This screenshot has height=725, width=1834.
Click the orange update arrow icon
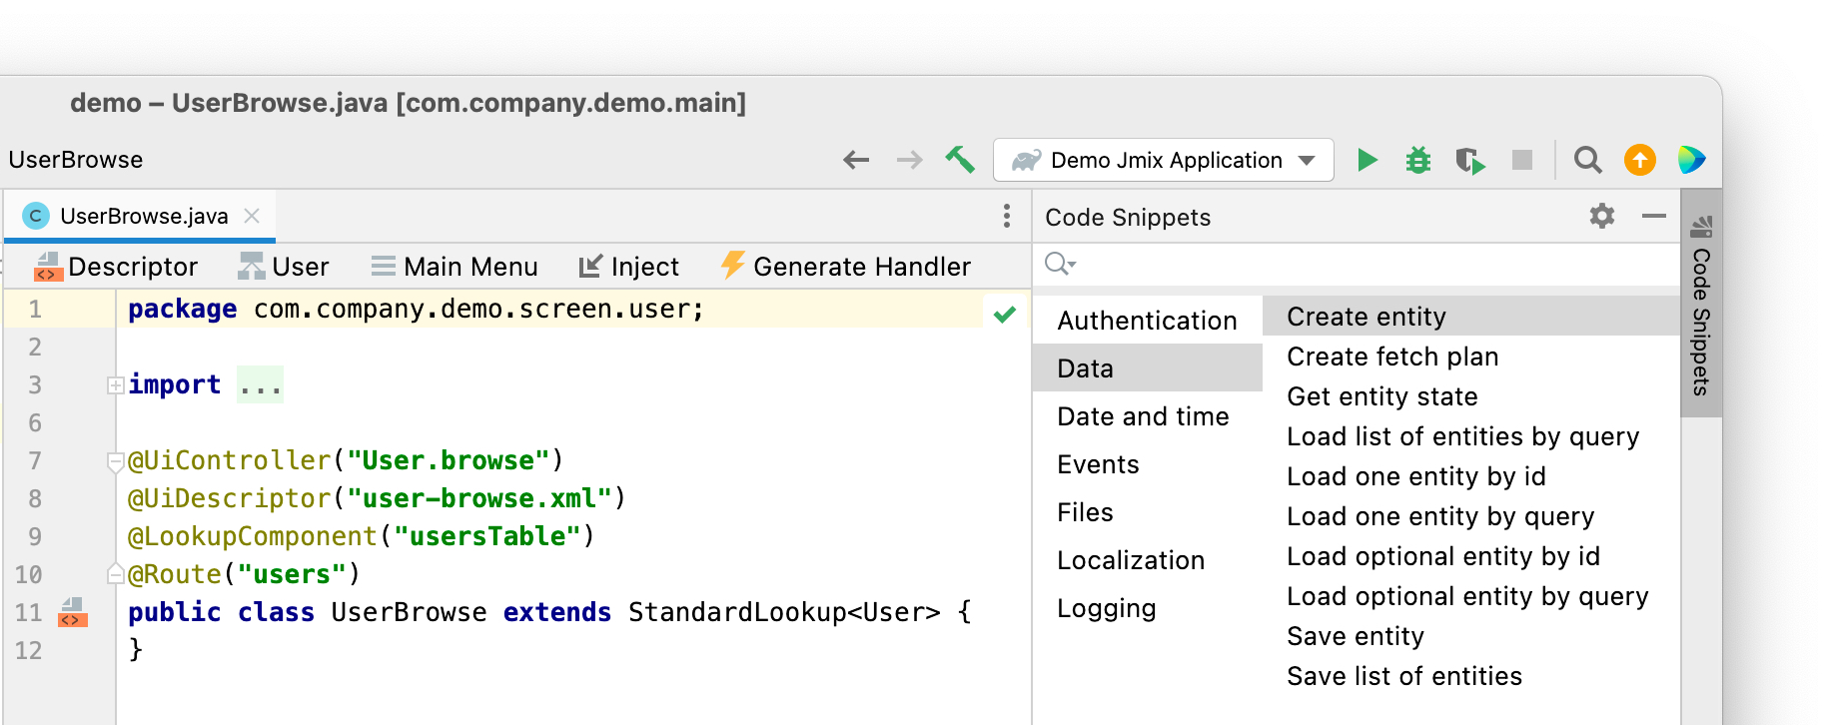pos(1640,160)
